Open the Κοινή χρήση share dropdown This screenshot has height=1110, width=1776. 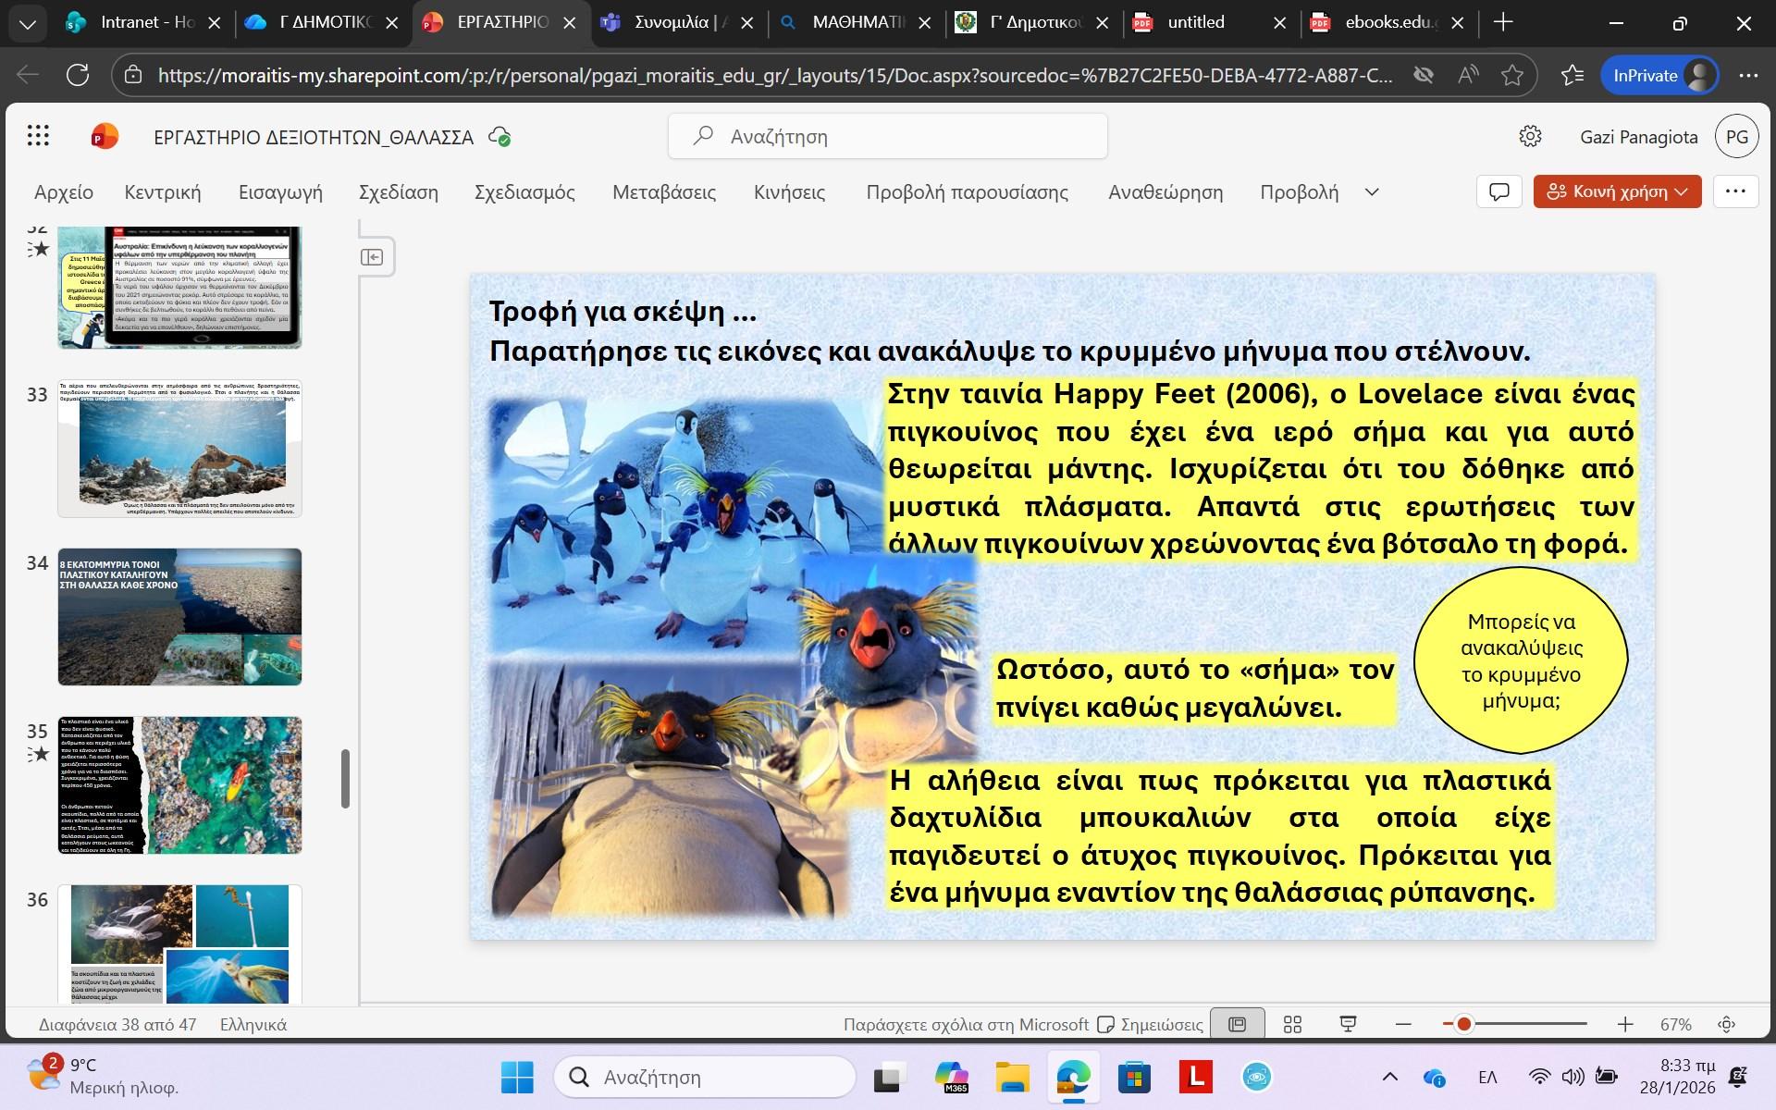click(1617, 191)
